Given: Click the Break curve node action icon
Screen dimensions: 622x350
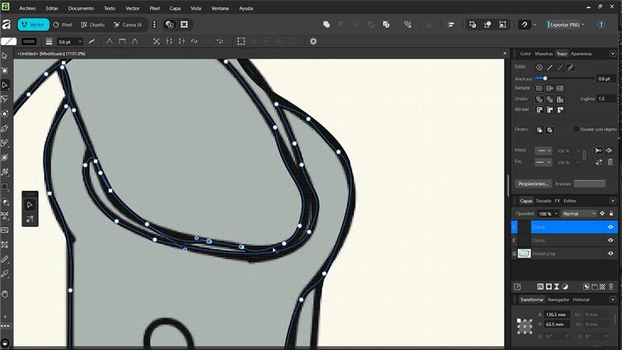Looking at the screenshot, I should pyautogui.click(x=156, y=41).
